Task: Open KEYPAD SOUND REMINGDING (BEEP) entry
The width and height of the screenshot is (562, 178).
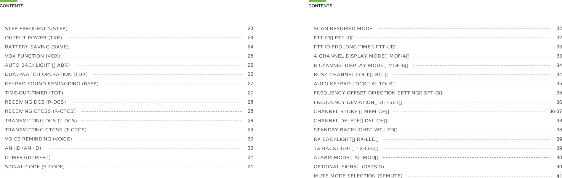Action: 52,84
